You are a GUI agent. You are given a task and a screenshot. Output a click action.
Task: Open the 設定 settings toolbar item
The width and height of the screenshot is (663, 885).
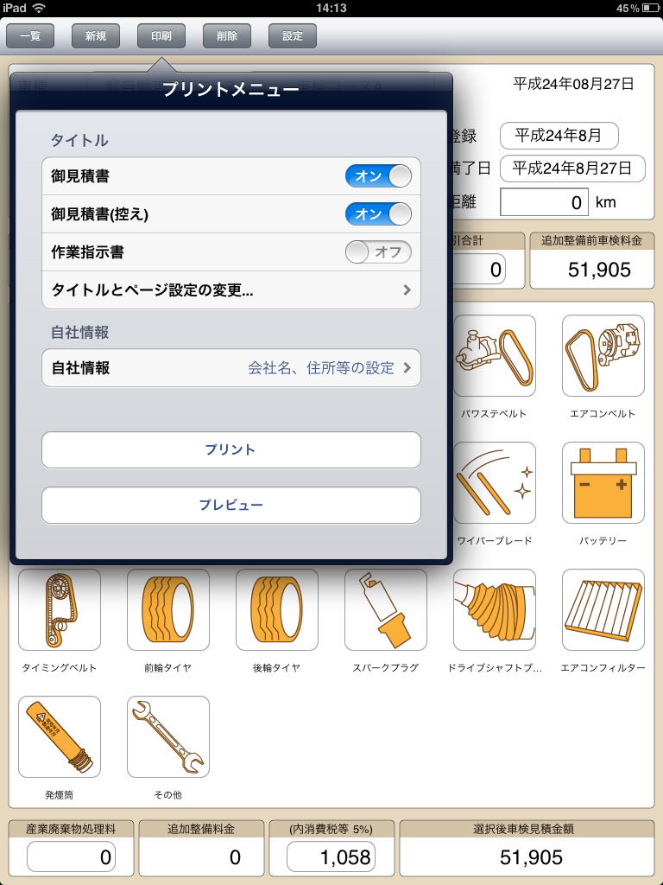(x=293, y=36)
